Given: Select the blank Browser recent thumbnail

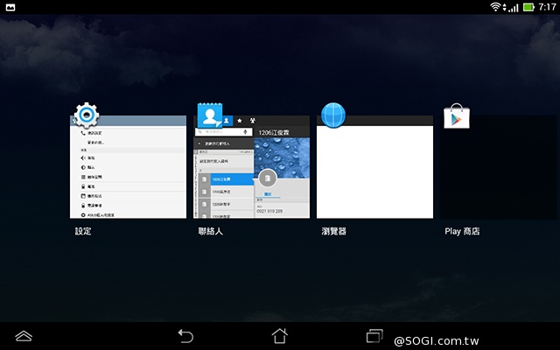Looking at the screenshot, I should point(374,167).
